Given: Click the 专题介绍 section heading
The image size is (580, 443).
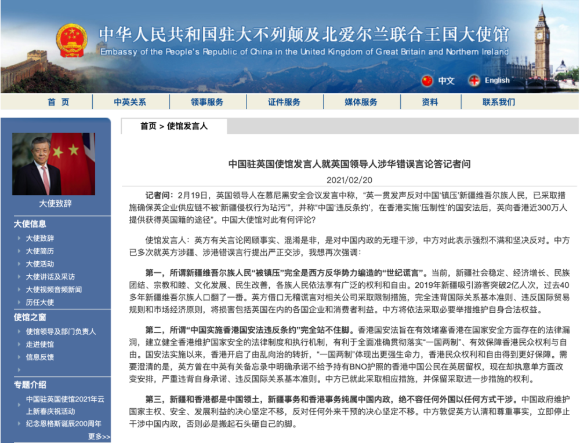Looking at the screenshot, I should 30,385.
